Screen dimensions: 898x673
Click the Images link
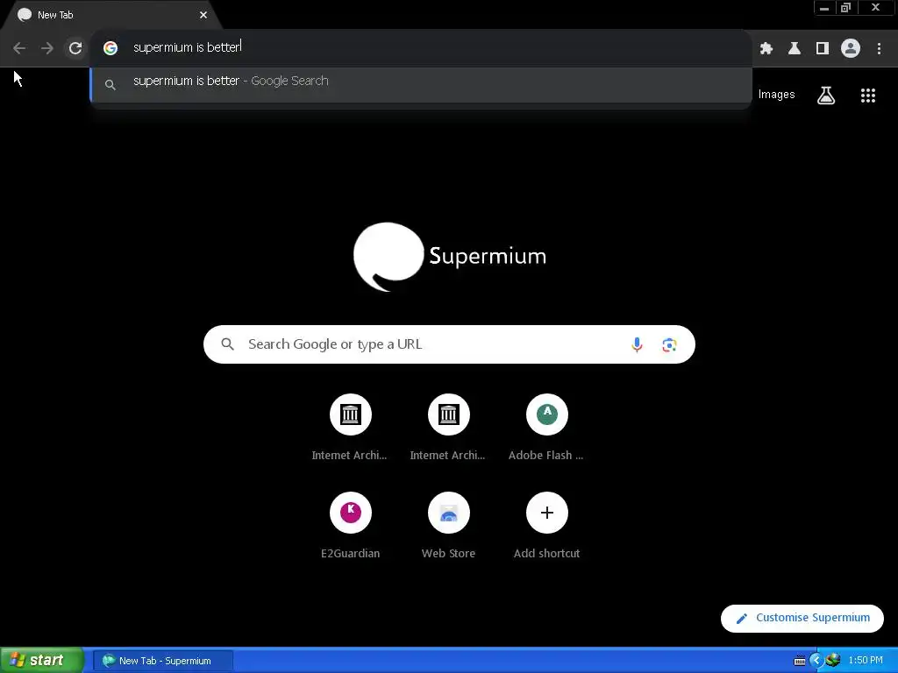777,95
